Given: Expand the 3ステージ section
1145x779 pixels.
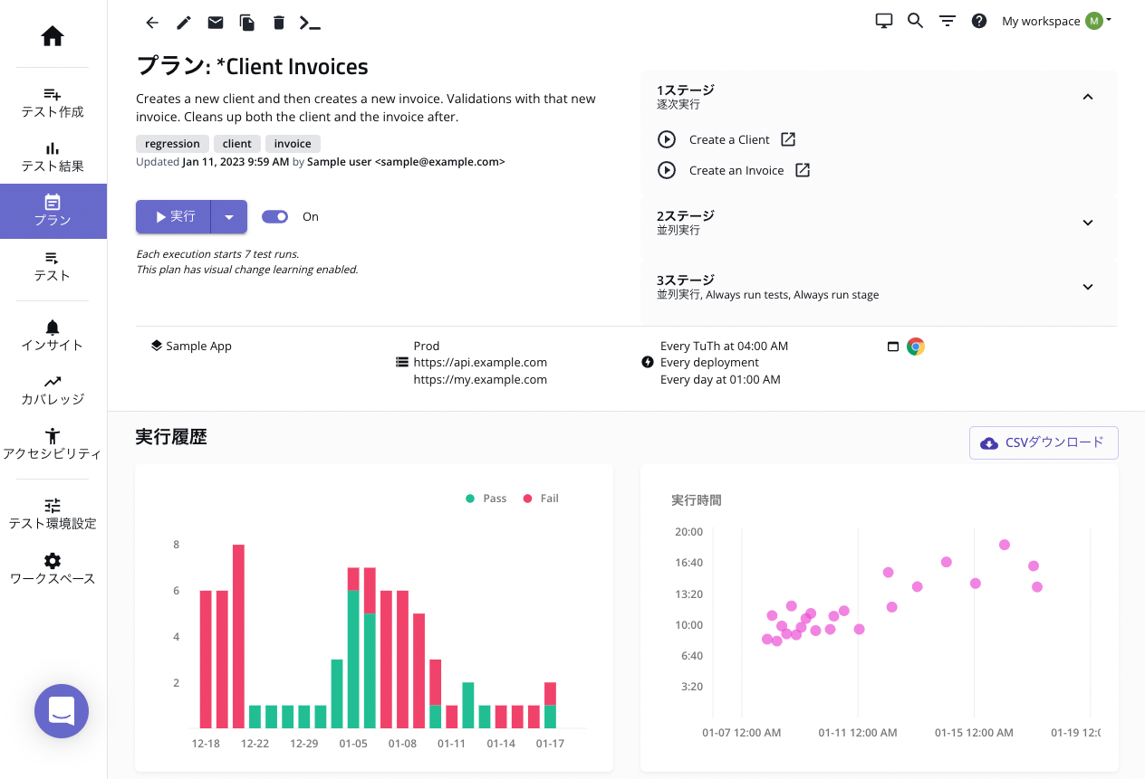Looking at the screenshot, I should 1088,287.
